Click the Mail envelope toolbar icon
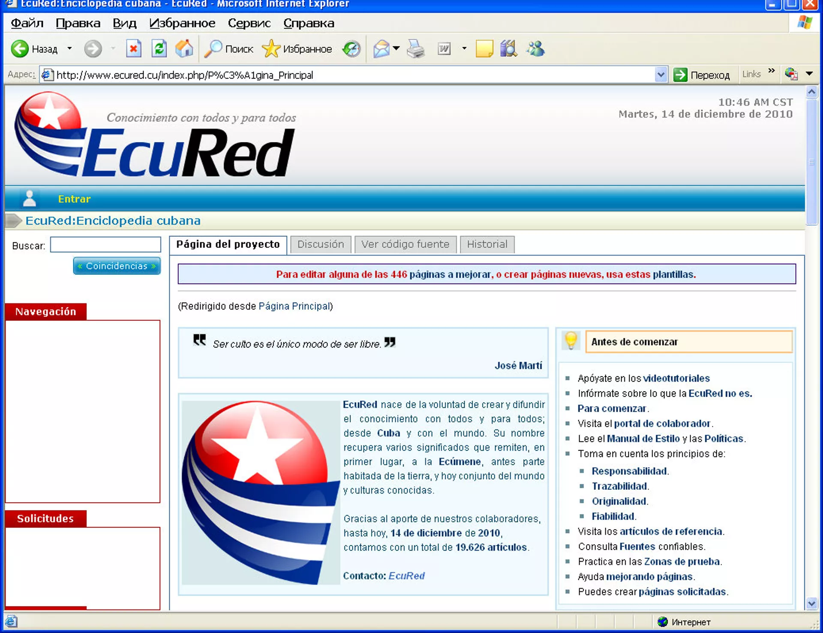Screen dimensions: 823x633 381,49
